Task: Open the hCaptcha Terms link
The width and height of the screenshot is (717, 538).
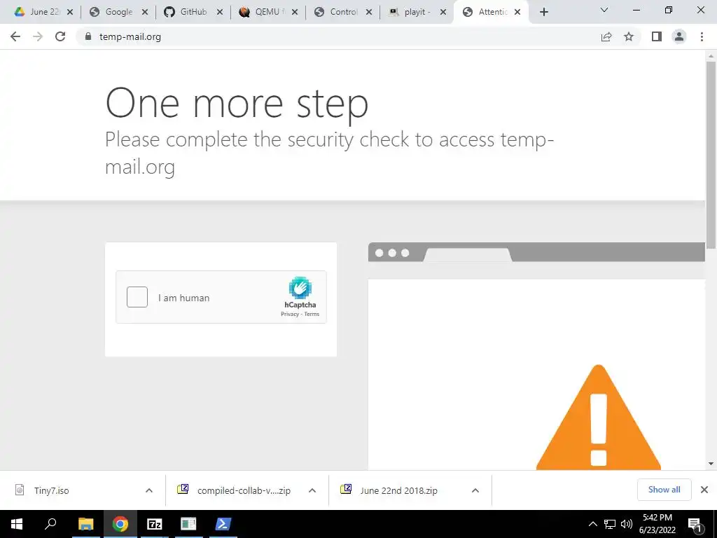Action: [312, 315]
